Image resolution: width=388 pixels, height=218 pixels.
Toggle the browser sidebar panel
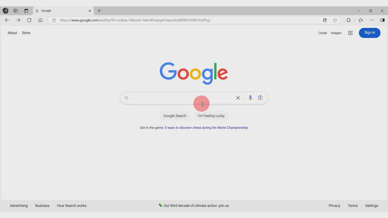point(382,20)
